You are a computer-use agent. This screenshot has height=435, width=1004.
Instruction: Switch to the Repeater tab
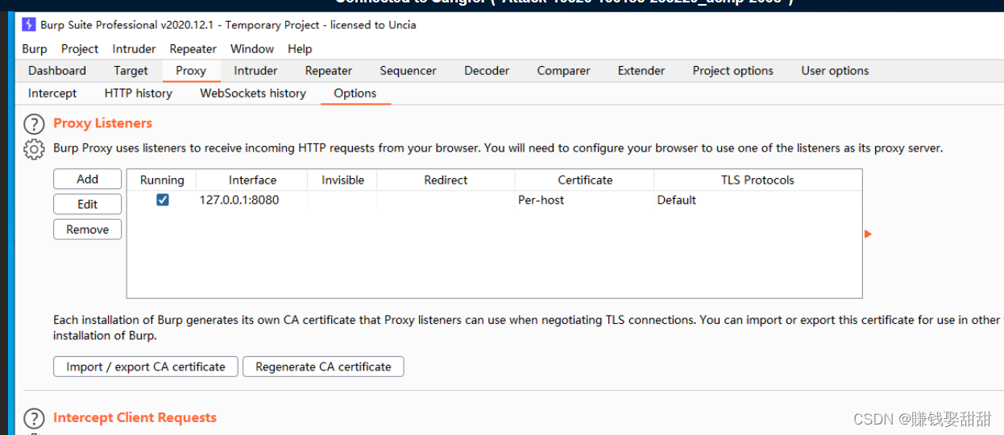coord(329,71)
